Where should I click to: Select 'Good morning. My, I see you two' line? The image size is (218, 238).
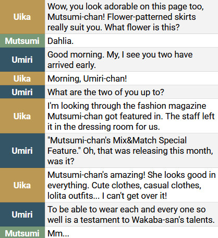pos(120,60)
